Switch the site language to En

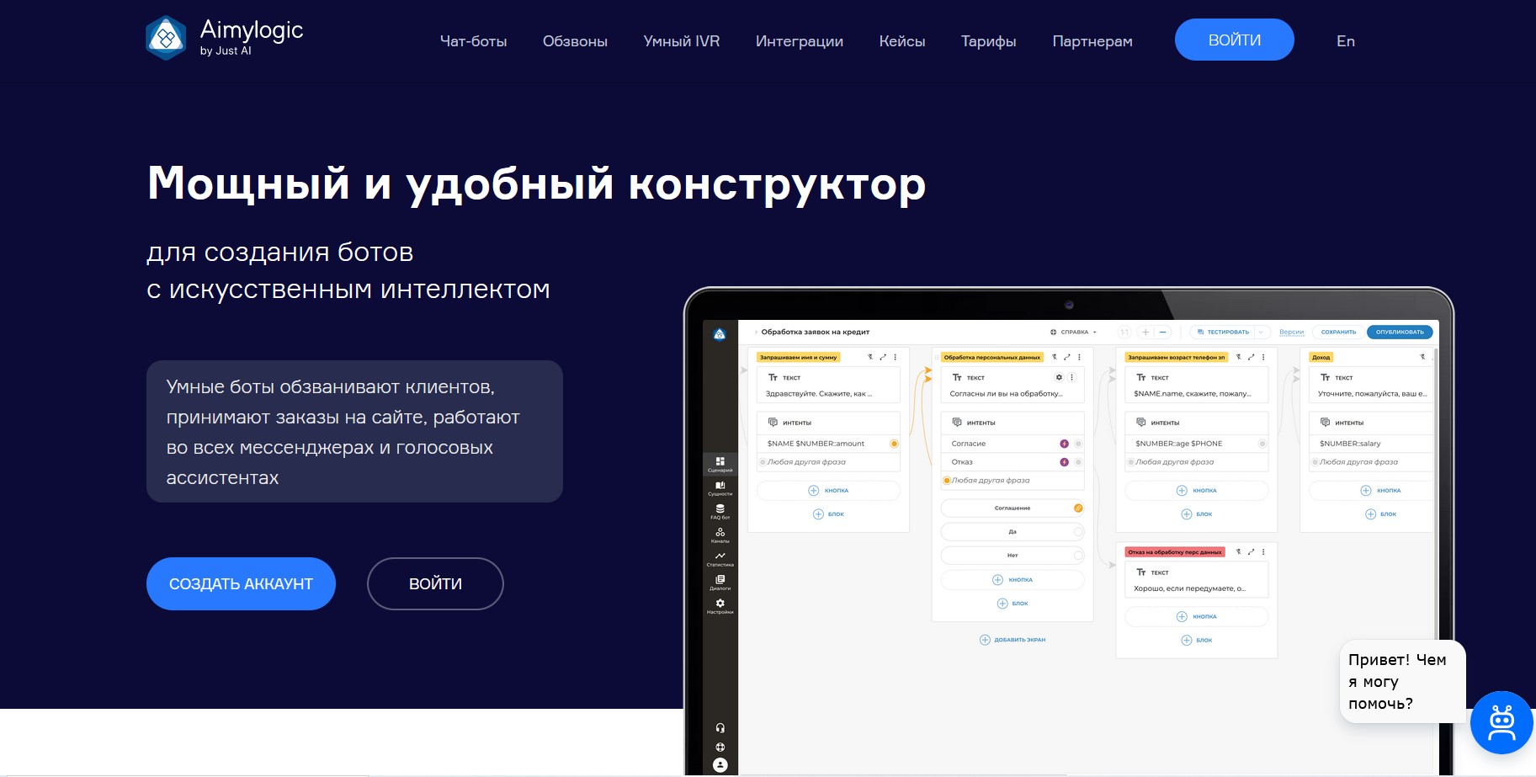tap(1345, 41)
